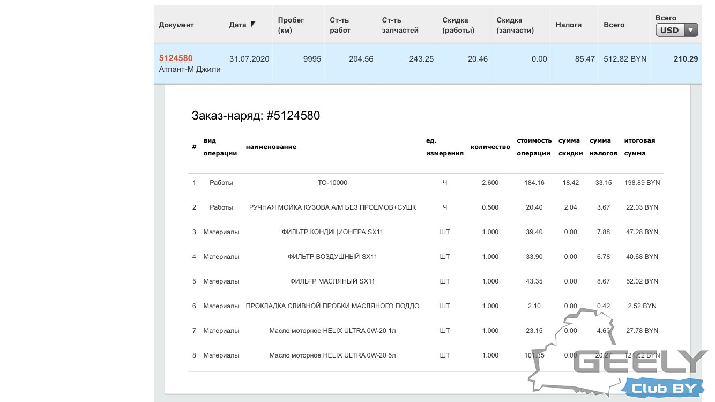Select the ТО-10000 work row

tap(332, 183)
